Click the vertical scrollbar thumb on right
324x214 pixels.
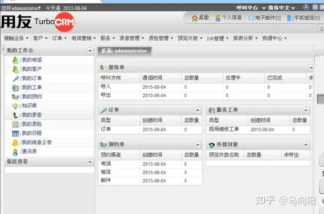coord(320,99)
